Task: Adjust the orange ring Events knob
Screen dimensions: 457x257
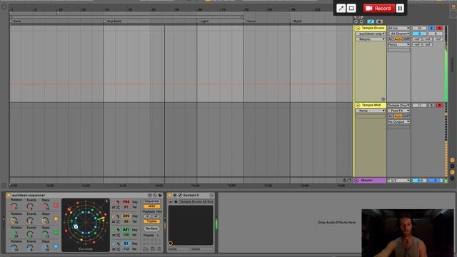Action: pyautogui.click(x=30, y=221)
